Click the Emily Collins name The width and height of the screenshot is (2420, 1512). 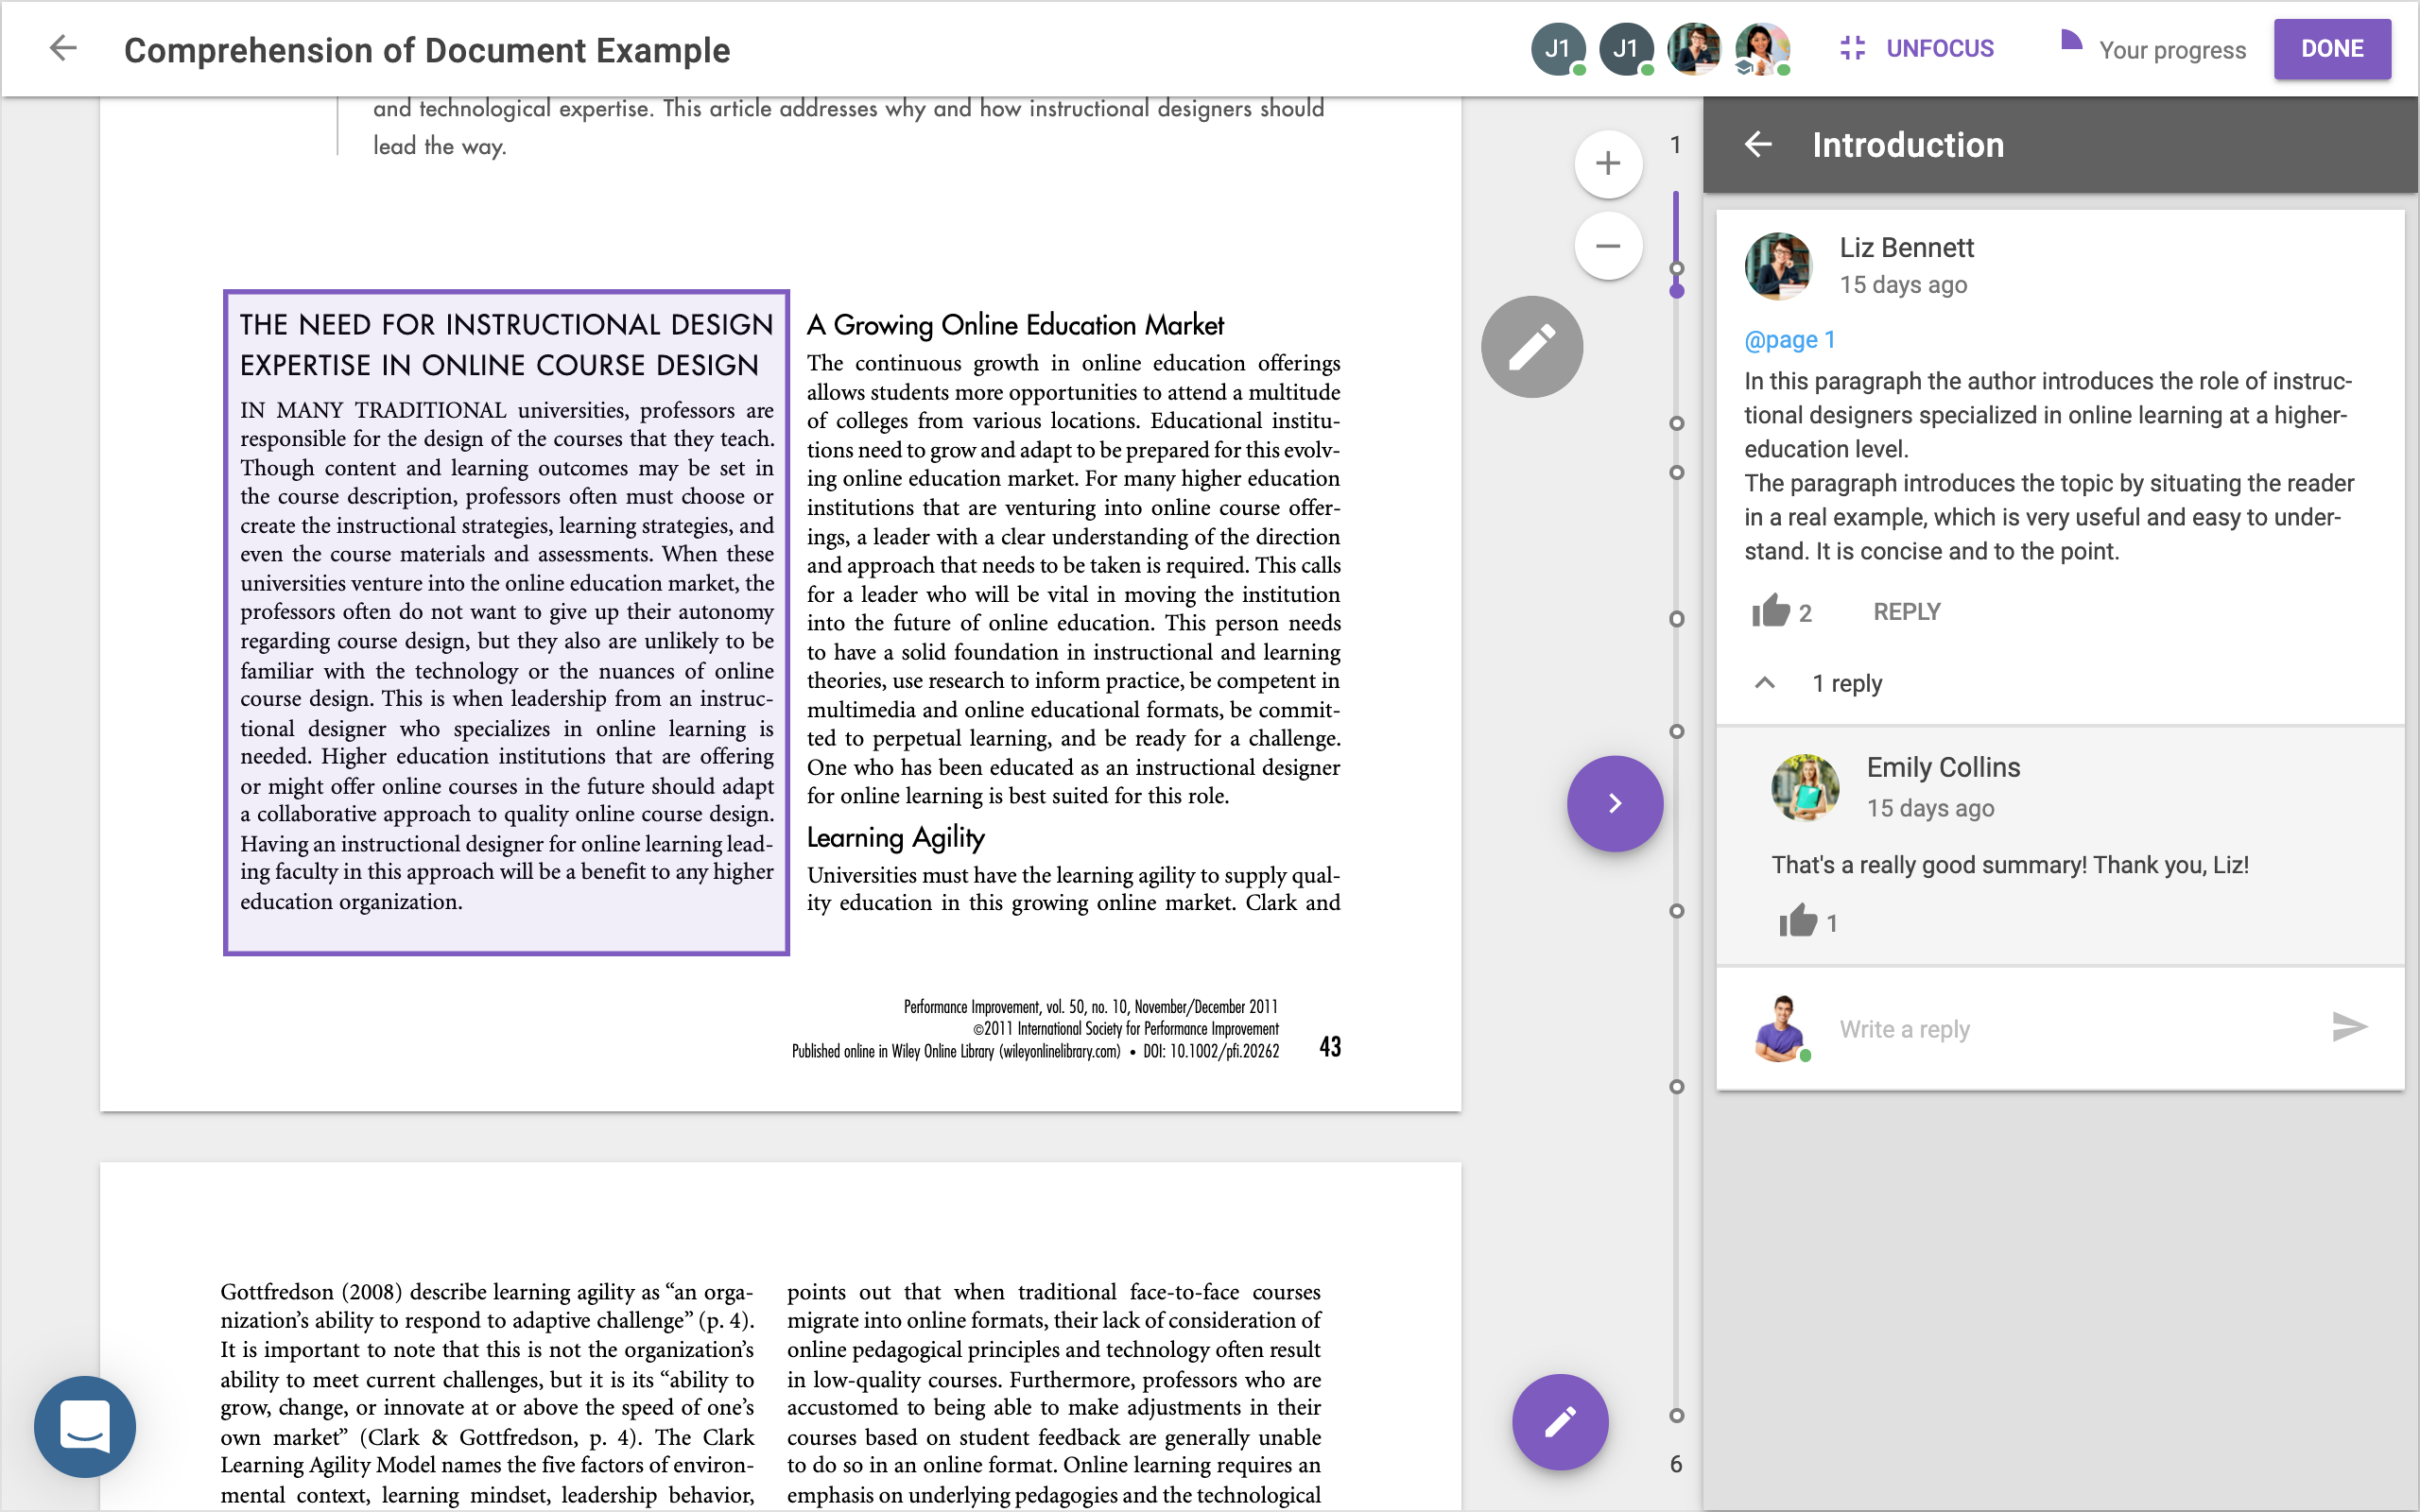pyautogui.click(x=1943, y=767)
